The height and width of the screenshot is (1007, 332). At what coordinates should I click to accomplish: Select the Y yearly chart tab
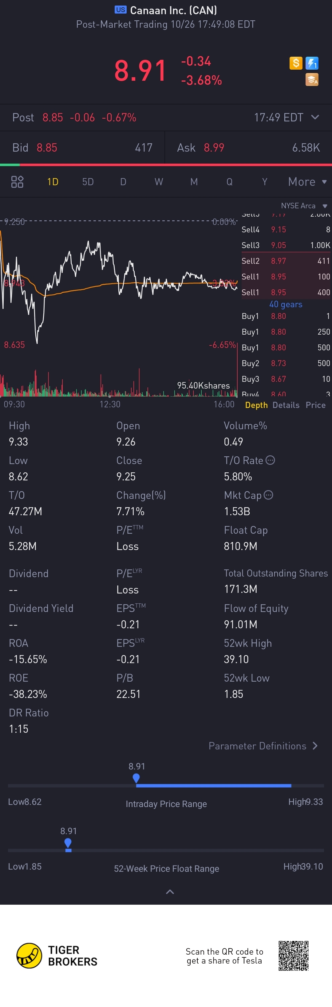[264, 182]
